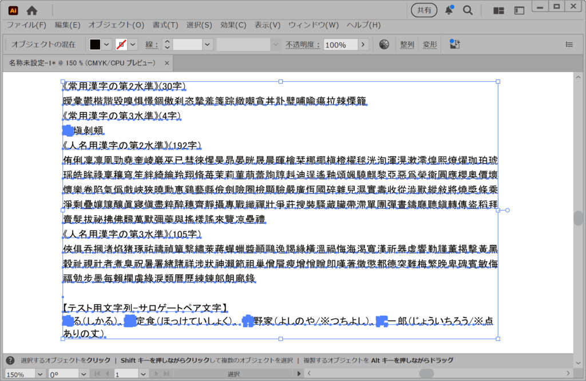This screenshot has height=381, width=586.
Task: Expand the fill color dropdown arrow
Action: 106,45
